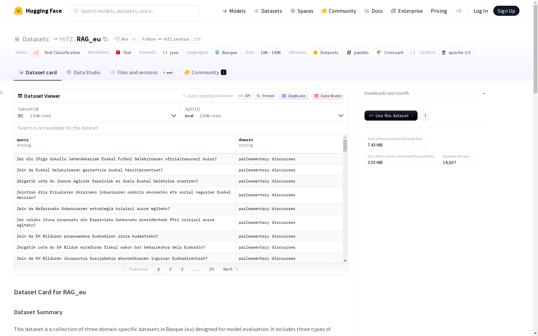Open the Docs menu item
The width and height of the screenshot is (538, 336).
tap(374, 11)
